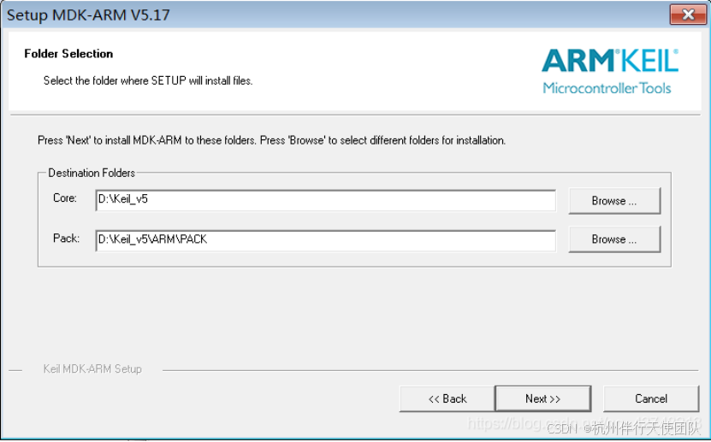This screenshot has height=442, width=711.
Task: Click the Setup MDK-ARM V5.17 title
Action: (88, 15)
